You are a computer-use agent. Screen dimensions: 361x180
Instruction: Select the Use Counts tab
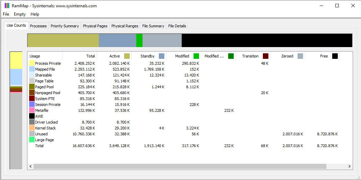point(16,25)
